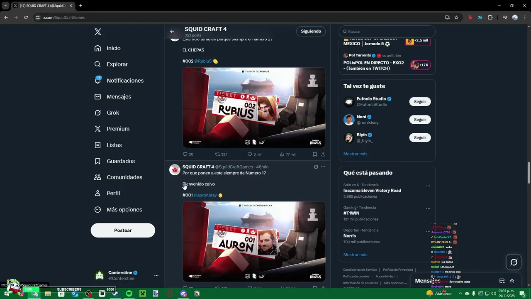Open Política de Privacidad link
The height and width of the screenshot is (299, 531).
398,270
